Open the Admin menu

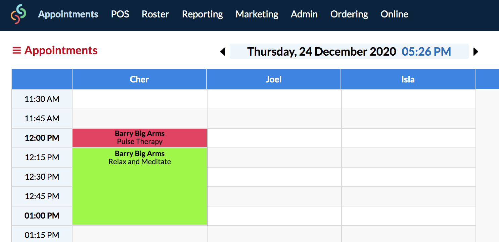click(304, 14)
